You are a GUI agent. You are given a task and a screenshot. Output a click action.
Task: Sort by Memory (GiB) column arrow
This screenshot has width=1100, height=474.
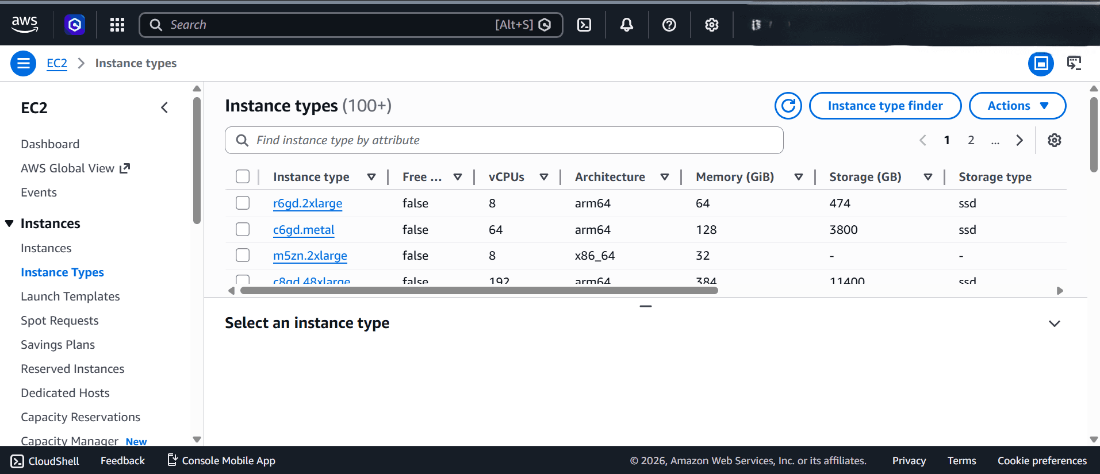[x=799, y=177]
